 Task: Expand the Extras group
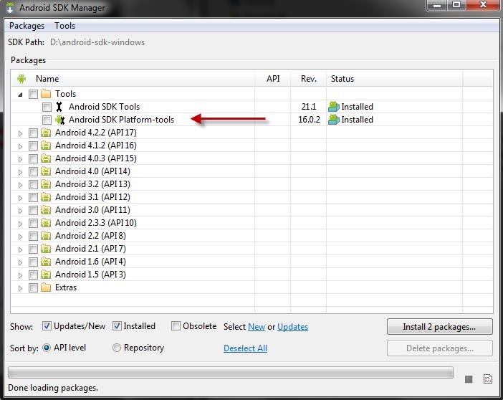click(x=20, y=288)
